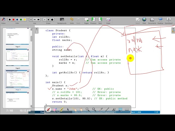Click the Redo button
This screenshot has height=131, width=175.
pyautogui.click(x=78, y=21)
